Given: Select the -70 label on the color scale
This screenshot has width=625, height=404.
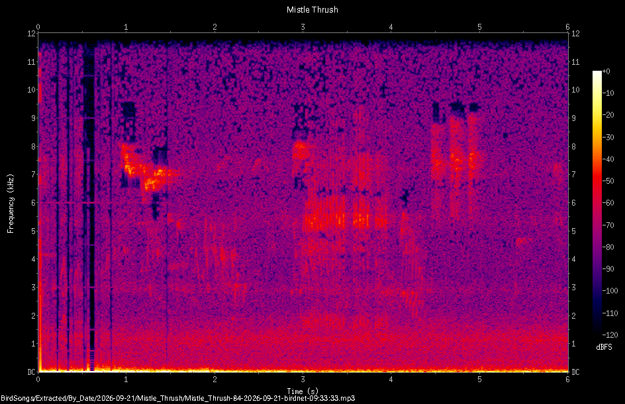Looking at the screenshot, I should pos(608,225).
